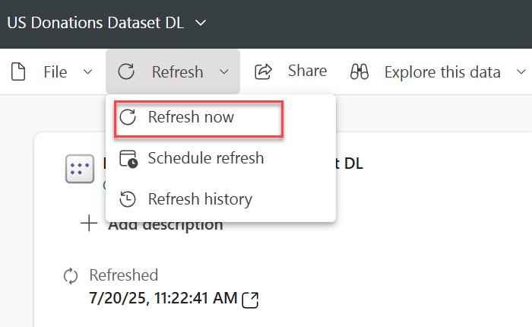This screenshot has height=327, width=532.
Task: Expand the Explore this data chevron
Action: click(521, 72)
